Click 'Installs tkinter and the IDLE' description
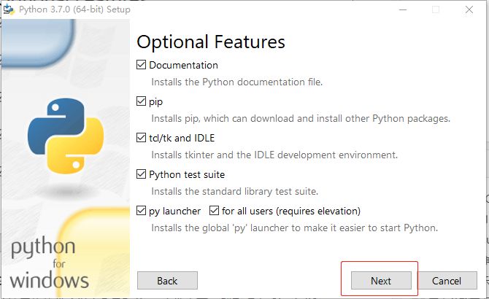 [274, 155]
